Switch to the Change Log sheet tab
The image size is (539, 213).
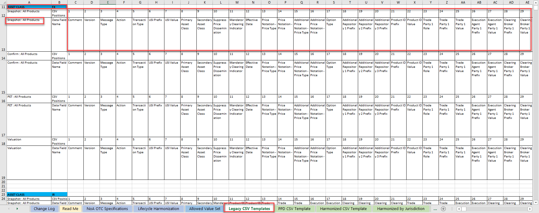44,209
